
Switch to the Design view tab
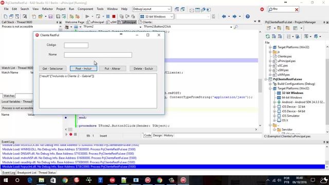point(157,136)
